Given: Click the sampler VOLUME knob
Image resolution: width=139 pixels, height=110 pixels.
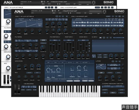Looking at the screenshot, I should (121, 31).
